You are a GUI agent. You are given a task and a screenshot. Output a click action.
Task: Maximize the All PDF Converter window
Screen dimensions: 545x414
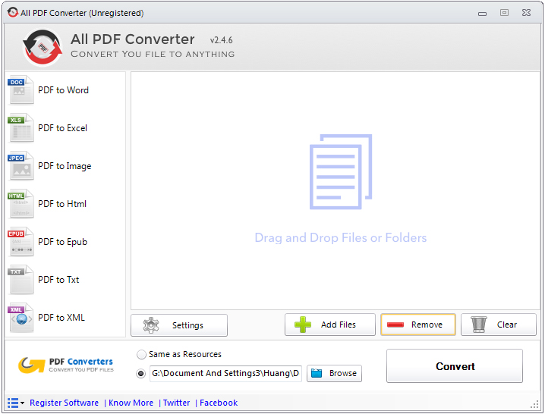[504, 12]
